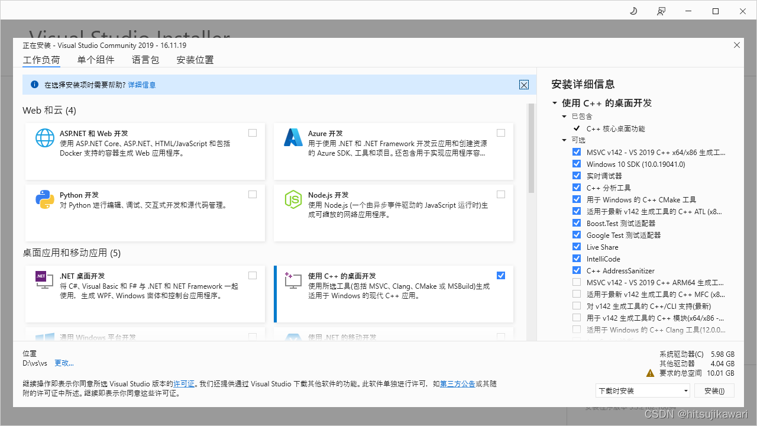Uncheck the Live Share component

click(577, 247)
